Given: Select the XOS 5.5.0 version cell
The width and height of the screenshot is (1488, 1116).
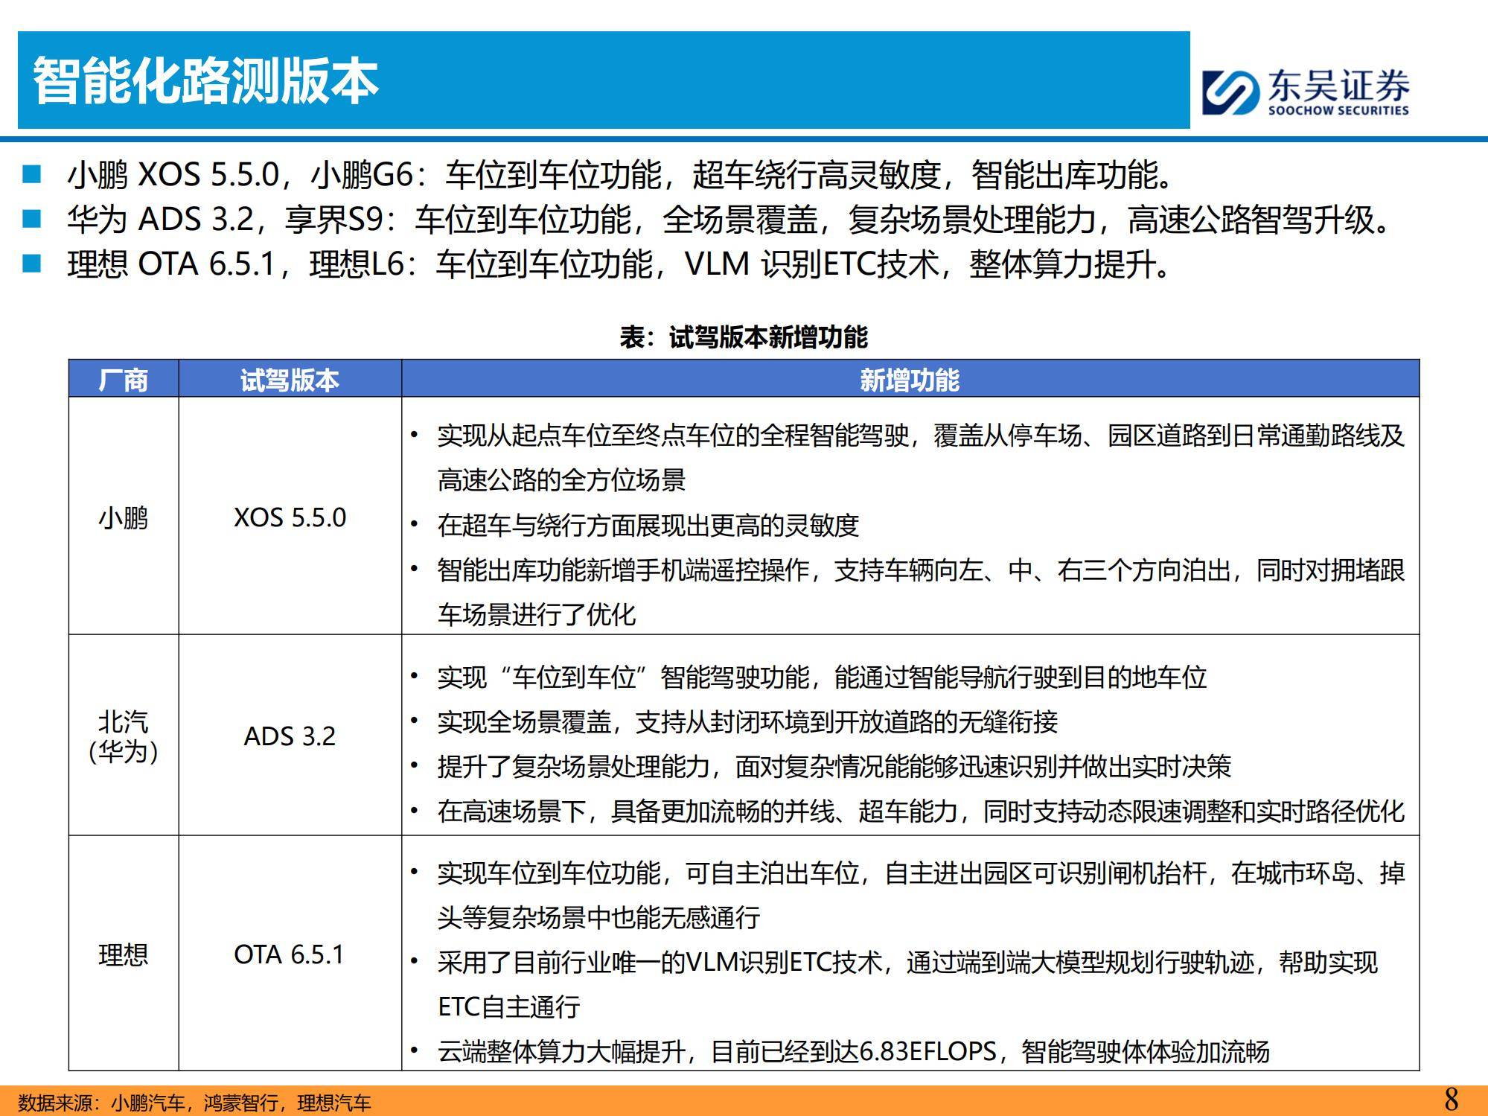Looking at the screenshot, I should pos(290,517).
